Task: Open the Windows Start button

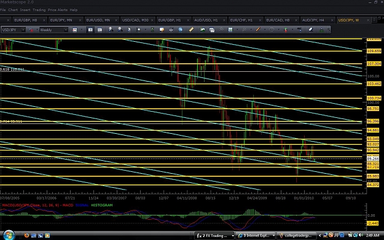Action: point(9,235)
